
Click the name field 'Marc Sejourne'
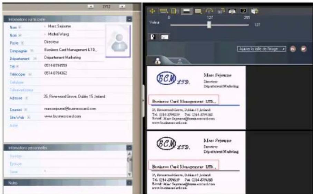click(59, 26)
